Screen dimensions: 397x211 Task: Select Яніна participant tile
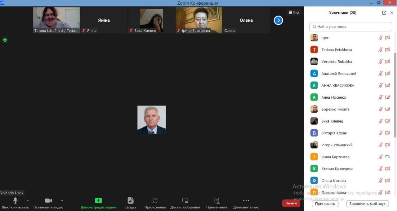104,20
